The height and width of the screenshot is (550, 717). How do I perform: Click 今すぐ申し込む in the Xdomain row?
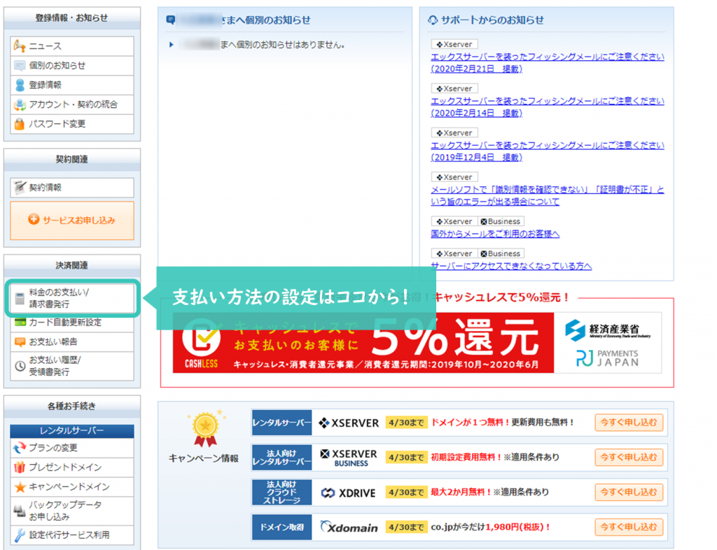coord(629,527)
